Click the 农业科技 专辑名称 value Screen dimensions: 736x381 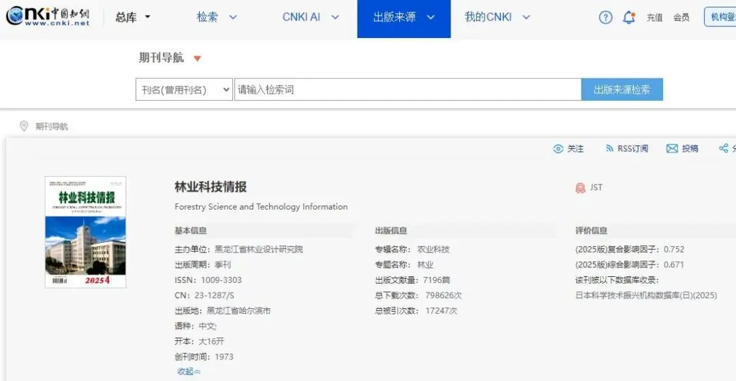(433, 249)
